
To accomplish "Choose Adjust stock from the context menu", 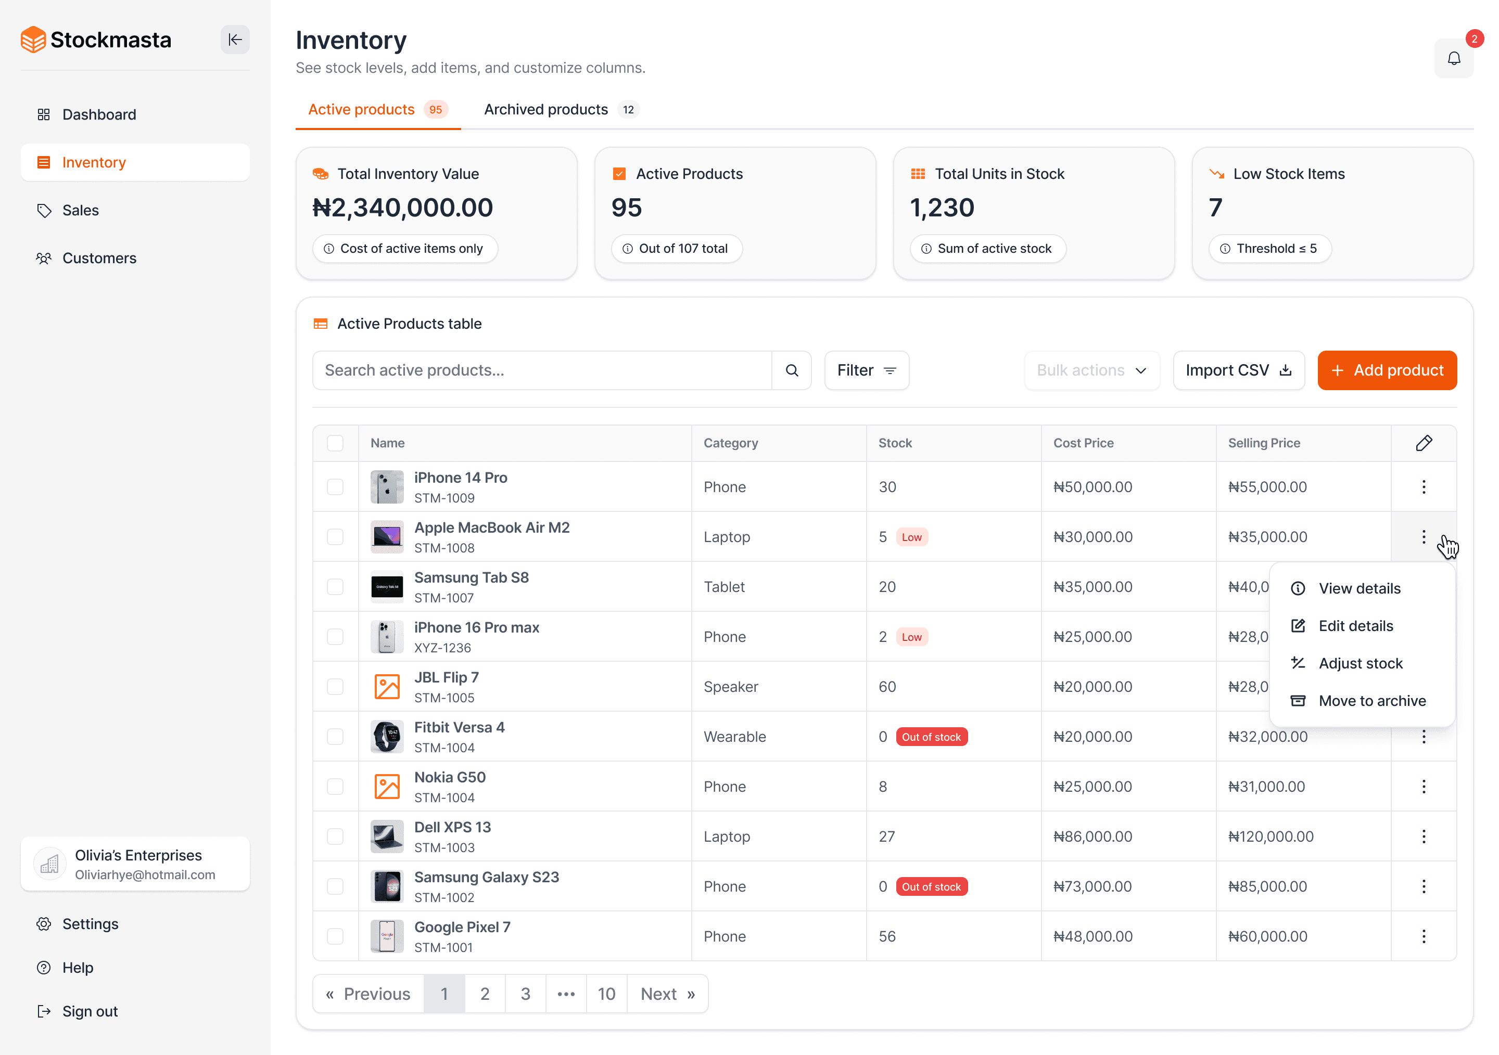I will pos(1360,663).
